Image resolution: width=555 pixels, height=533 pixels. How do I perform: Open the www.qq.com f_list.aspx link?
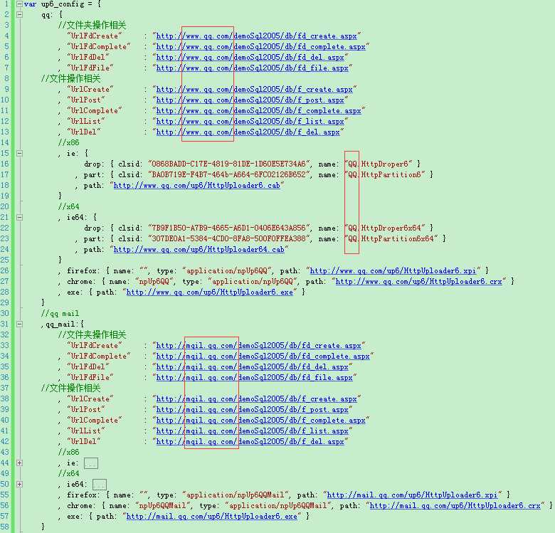[250, 121]
